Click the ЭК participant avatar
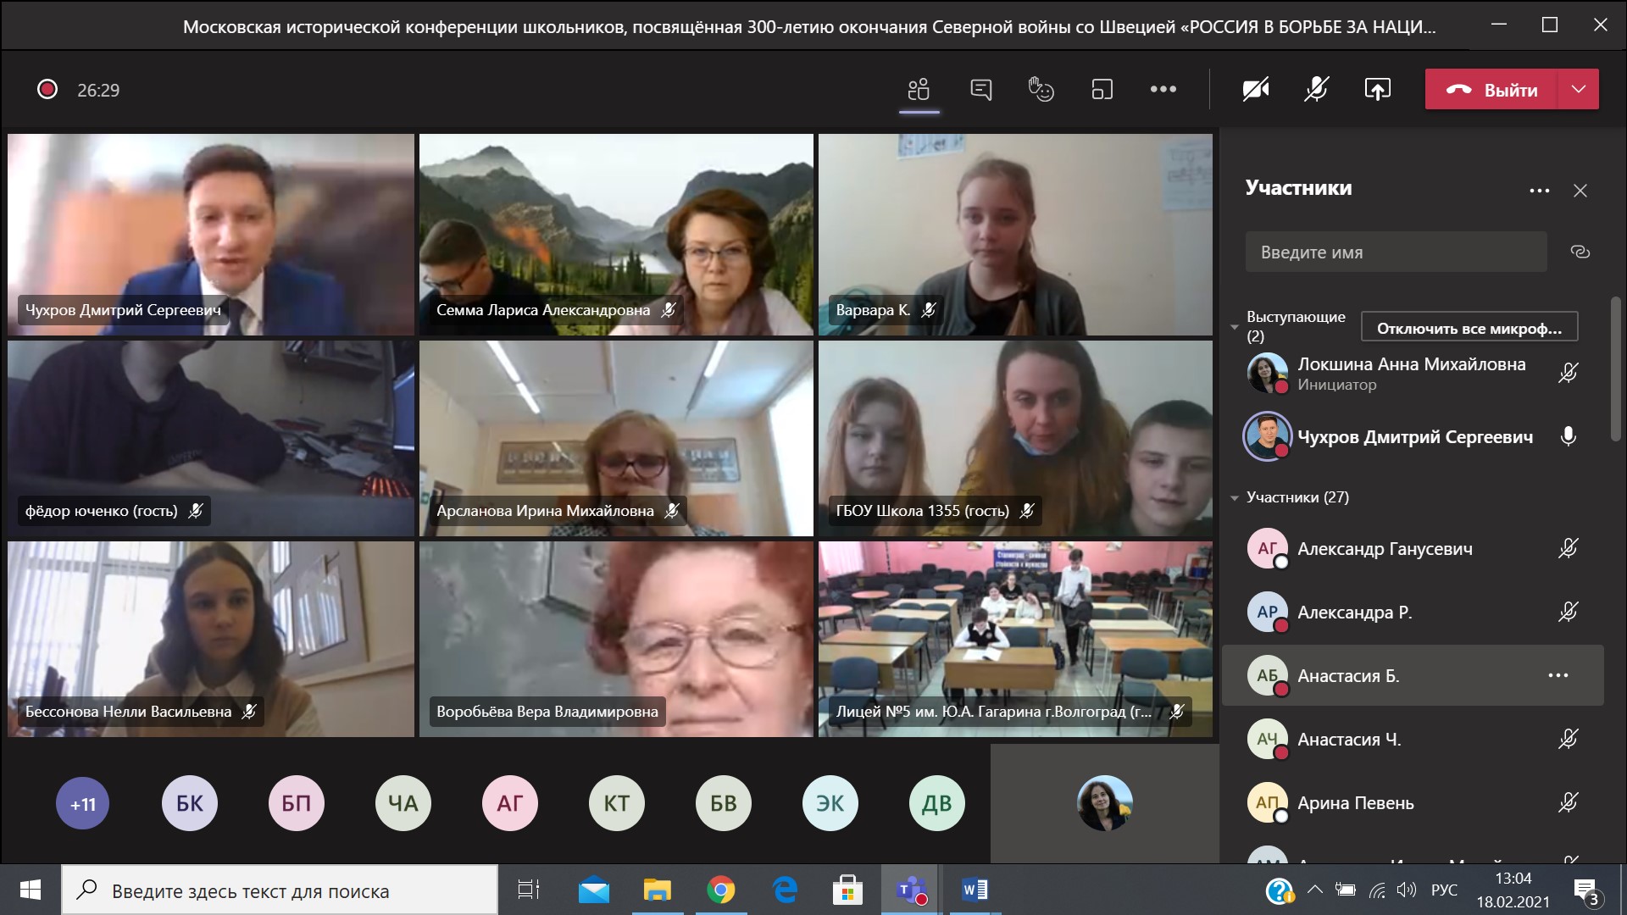Screen dimensions: 1627x915 (830, 803)
